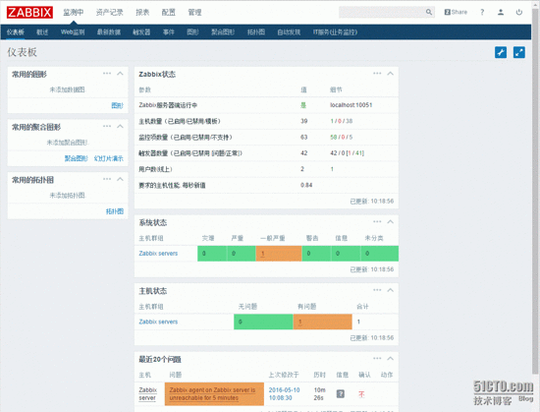Open options dots of Zabbix状态 widget
The image size is (540, 412).
[x=377, y=74]
